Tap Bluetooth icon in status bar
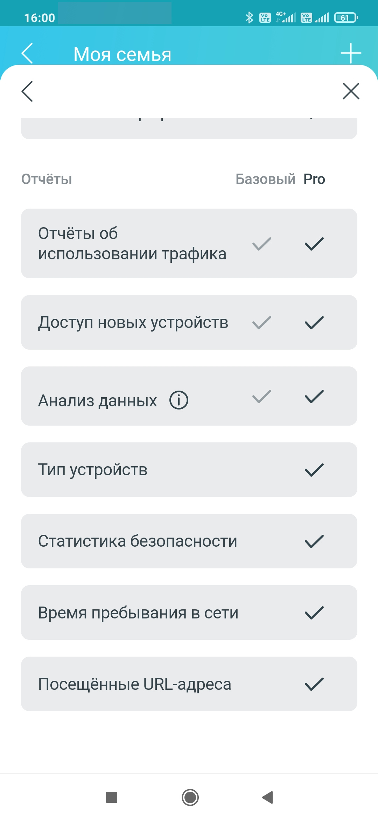The image size is (378, 819). click(x=249, y=17)
